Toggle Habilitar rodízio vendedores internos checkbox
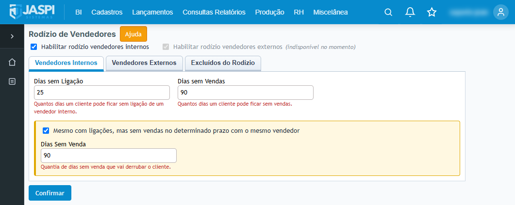 coord(33,47)
